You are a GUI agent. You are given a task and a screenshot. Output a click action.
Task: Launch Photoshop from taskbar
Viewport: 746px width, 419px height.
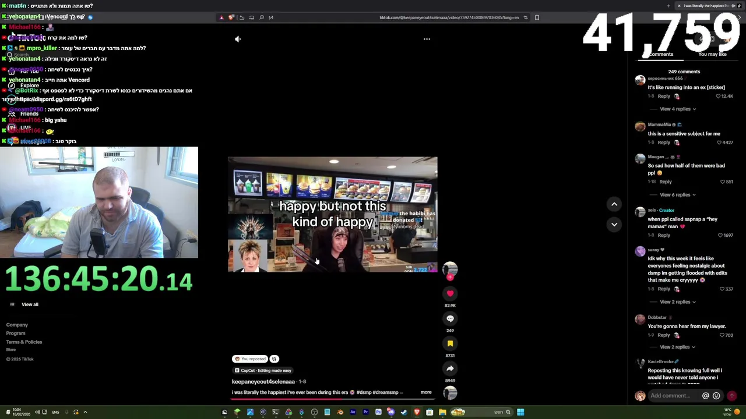tap(378, 412)
